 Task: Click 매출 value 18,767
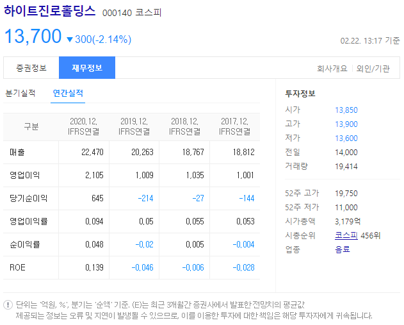(193, 152)
